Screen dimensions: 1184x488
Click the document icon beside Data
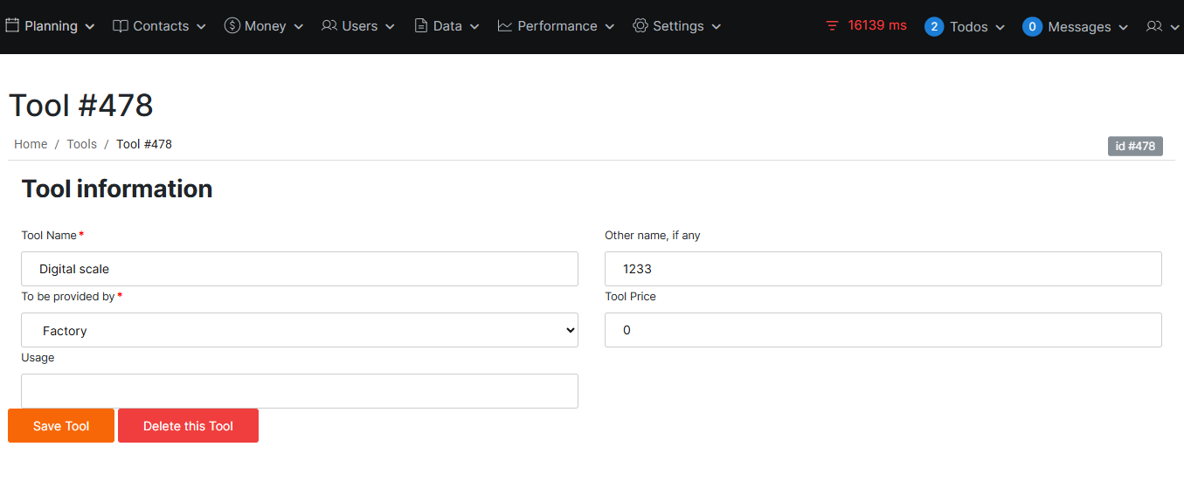421,26
